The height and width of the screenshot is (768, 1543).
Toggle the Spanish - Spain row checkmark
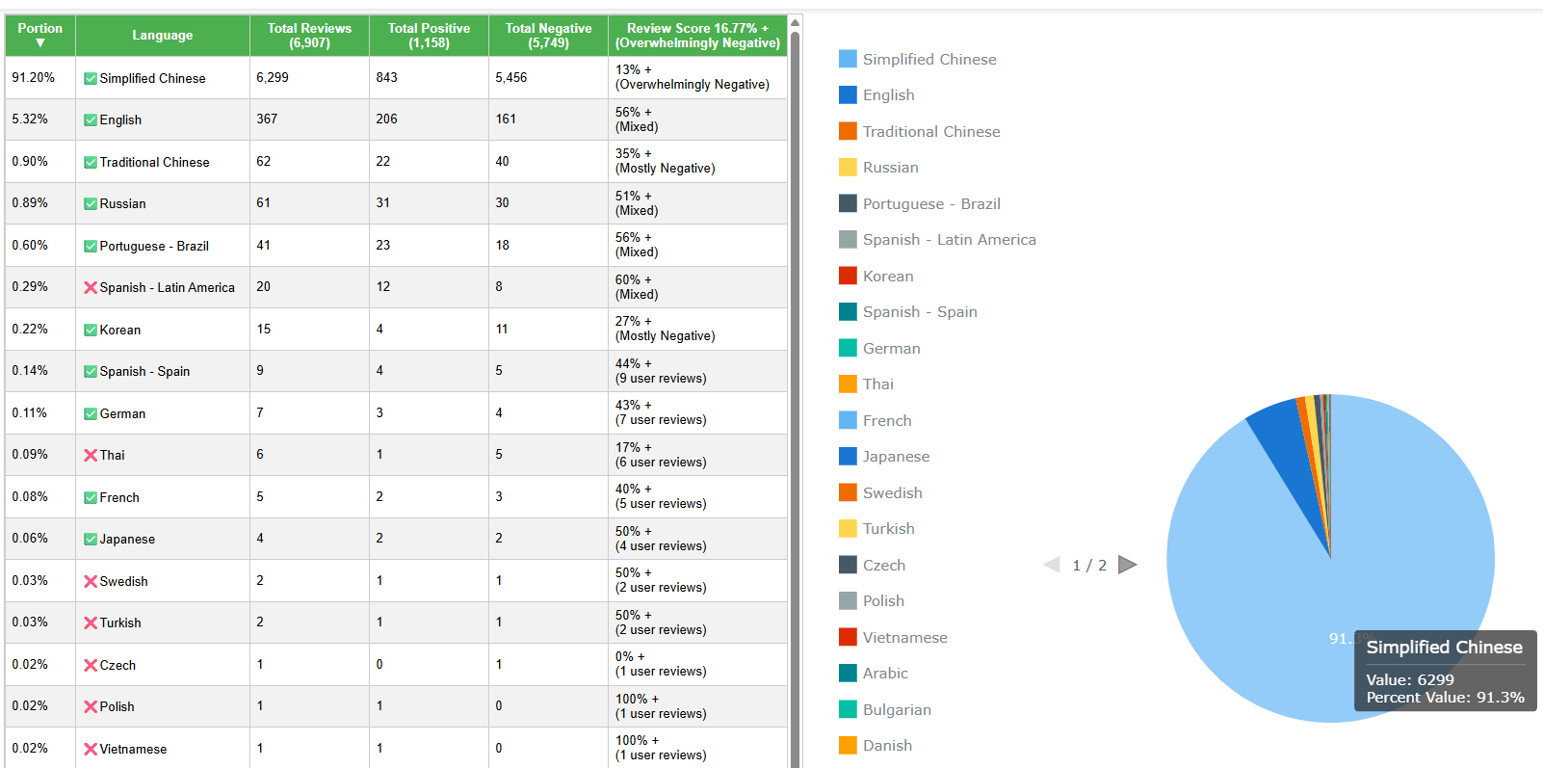pyautogui.click(x=91, y=372)
